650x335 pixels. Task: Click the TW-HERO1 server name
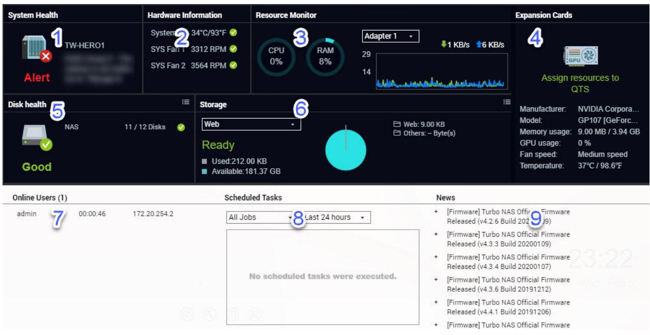[x=84, y=45]
